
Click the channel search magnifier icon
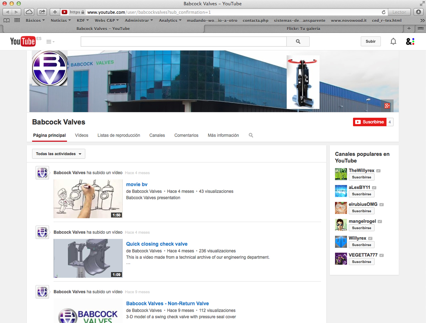[x=251, y=135]
